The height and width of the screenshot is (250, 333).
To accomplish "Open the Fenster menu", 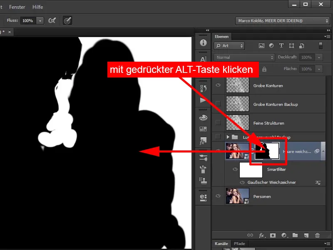I will click(17, 7).
